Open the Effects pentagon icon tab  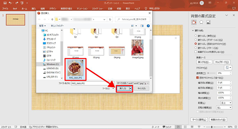pyautogui.click(x=201, y=23)
